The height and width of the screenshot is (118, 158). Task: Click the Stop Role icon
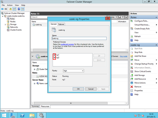tap(132, 52)
